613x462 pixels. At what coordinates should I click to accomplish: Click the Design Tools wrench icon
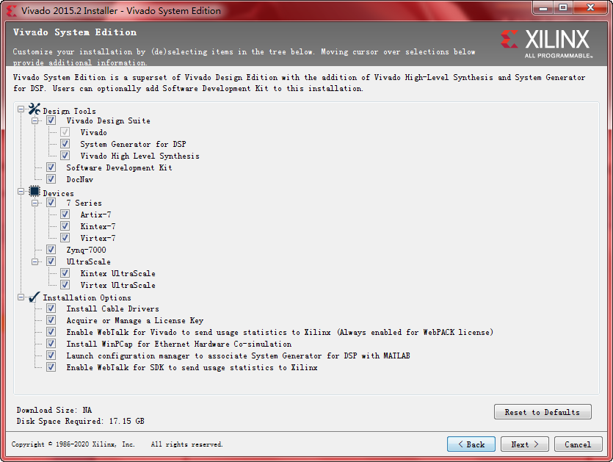point(35,109)
